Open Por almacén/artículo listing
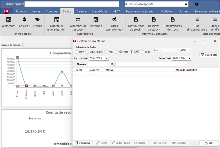The width and height of the screenshot is (220, 148). 197,24
